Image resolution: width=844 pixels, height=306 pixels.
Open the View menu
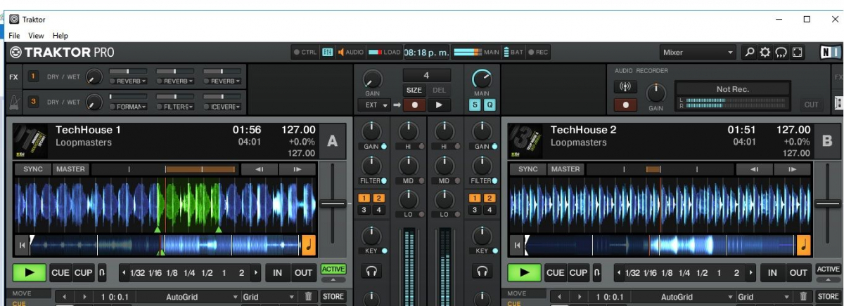(x=36, y=35)
